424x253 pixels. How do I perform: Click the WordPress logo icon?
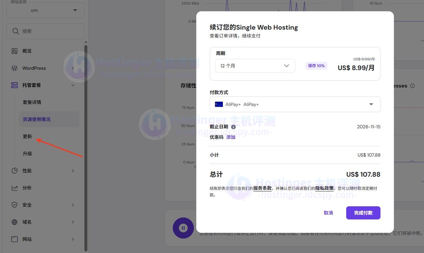(x=15, y=68)
